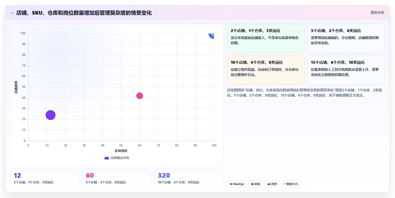This screenshot has height=198, width=395.
Task: Click the 进度 tag chip
Action: pyautogui.click(x=272, y=184)
